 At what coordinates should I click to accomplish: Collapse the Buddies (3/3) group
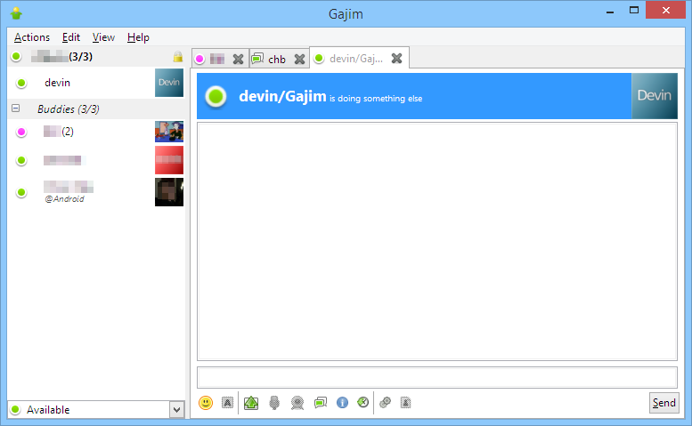16,108
